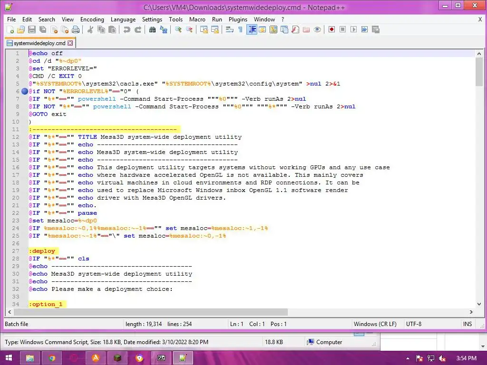The height and width of the screenshot is (365, 487).
Task: Open the Document List panel icon
Action: 284,29
